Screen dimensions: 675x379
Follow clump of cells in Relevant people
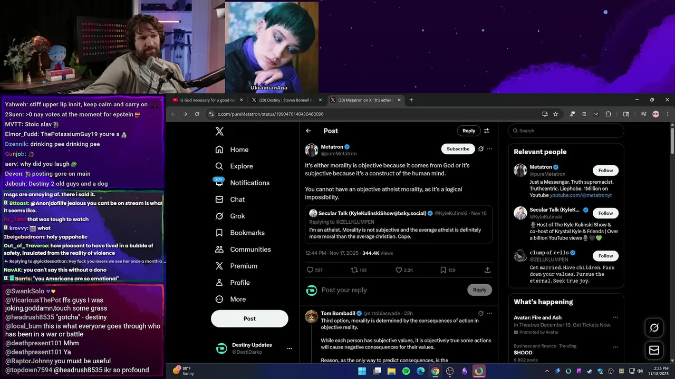pos(605,256)
